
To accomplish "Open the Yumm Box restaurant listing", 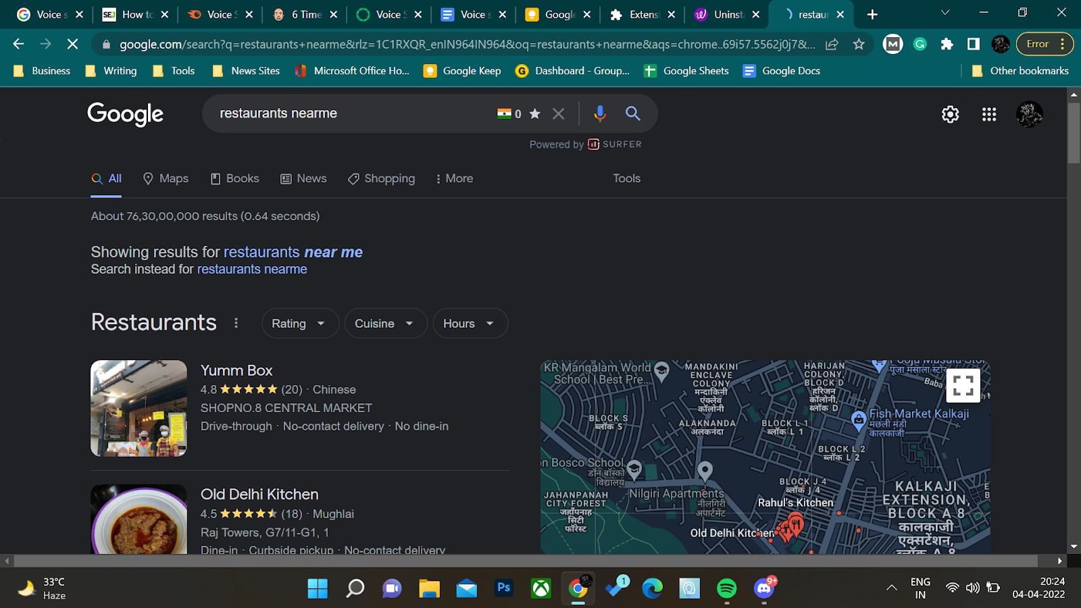I will pyautogui.click(x=236, y=370).
